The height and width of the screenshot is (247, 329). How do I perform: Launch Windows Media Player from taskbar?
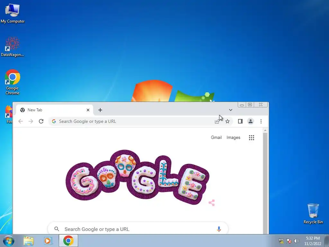[x=48, y=241]
